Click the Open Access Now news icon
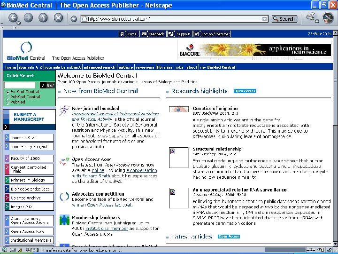This screenshot has height=254, width=338. pos(64,161)
